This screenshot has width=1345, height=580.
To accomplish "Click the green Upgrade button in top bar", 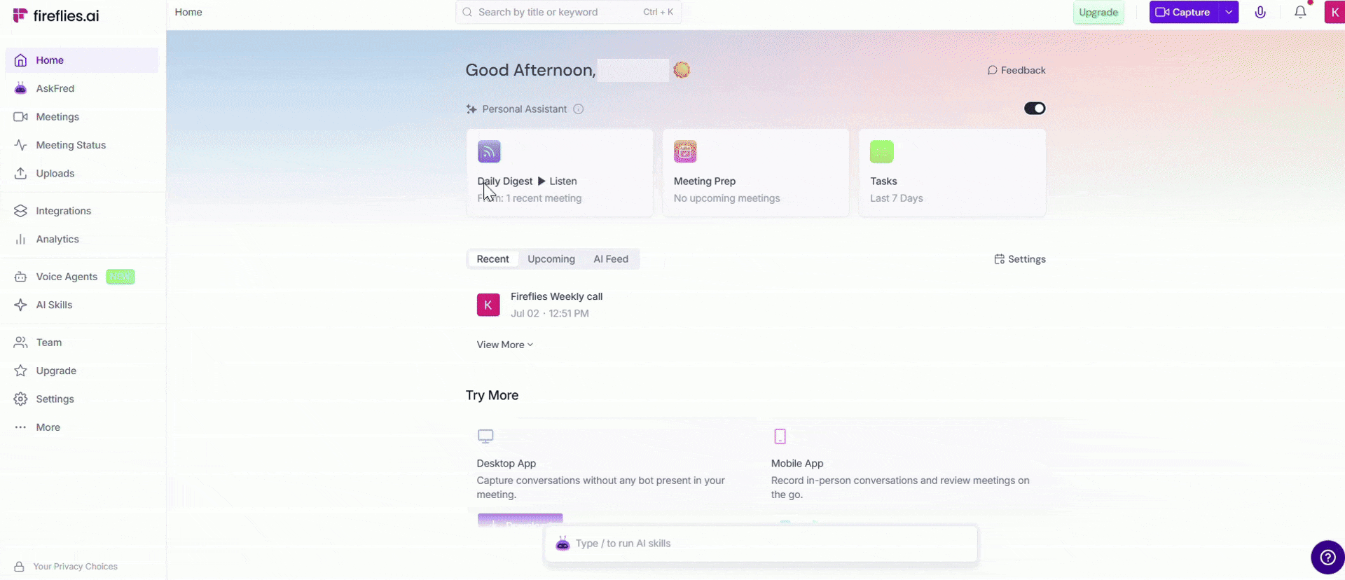I will [1098, 12].
